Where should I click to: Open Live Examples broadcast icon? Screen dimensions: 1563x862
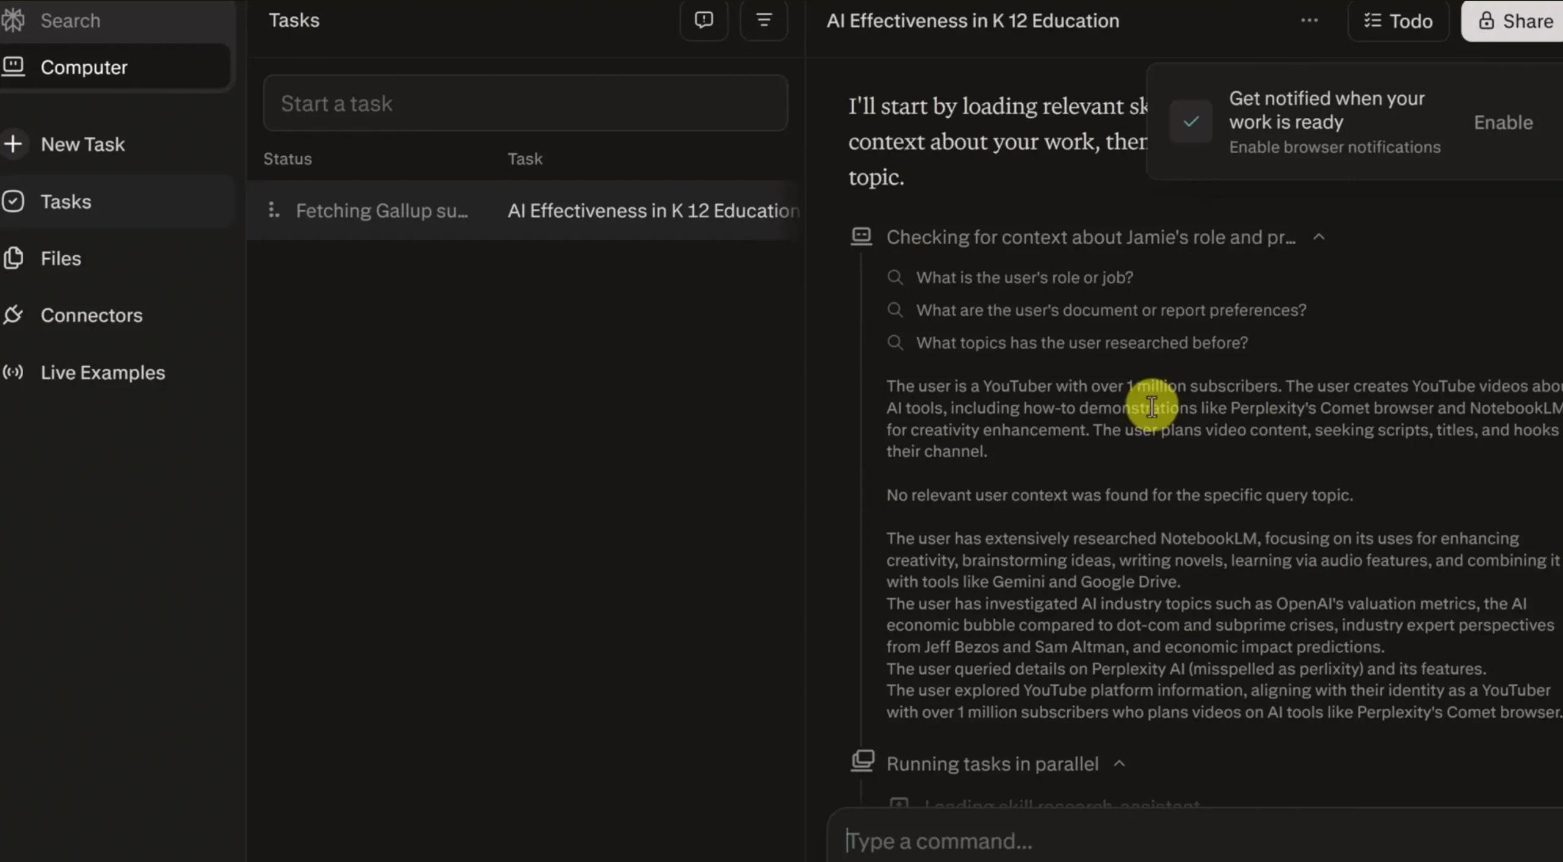click(x=13, y=372)
